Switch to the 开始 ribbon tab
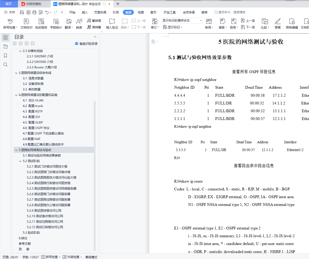The image size is (309, 259). tap(72, 12)
